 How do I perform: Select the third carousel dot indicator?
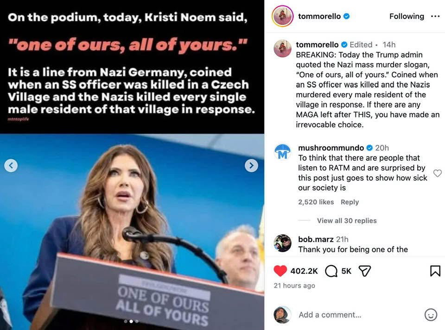137,321
